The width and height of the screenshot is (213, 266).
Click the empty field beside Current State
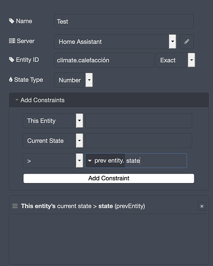tap(139, 140)
